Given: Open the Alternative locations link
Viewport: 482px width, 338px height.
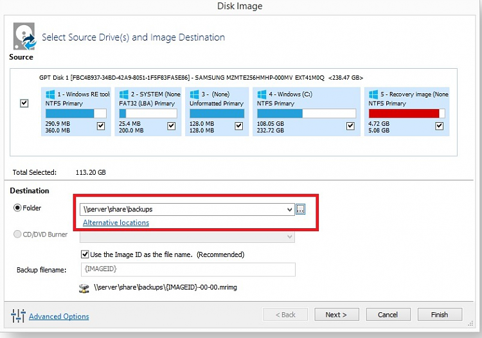Looking at the screenshot, I should click(116, 223).
